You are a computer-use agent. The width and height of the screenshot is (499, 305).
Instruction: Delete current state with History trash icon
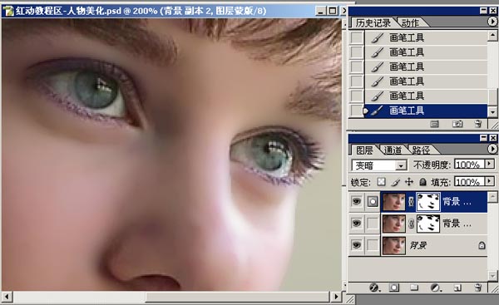click(478, 124)
